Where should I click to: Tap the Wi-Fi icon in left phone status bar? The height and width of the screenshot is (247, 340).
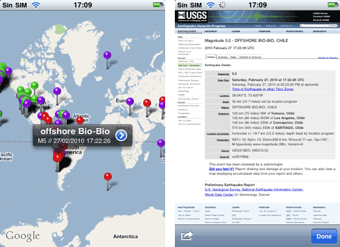[36, 5]
